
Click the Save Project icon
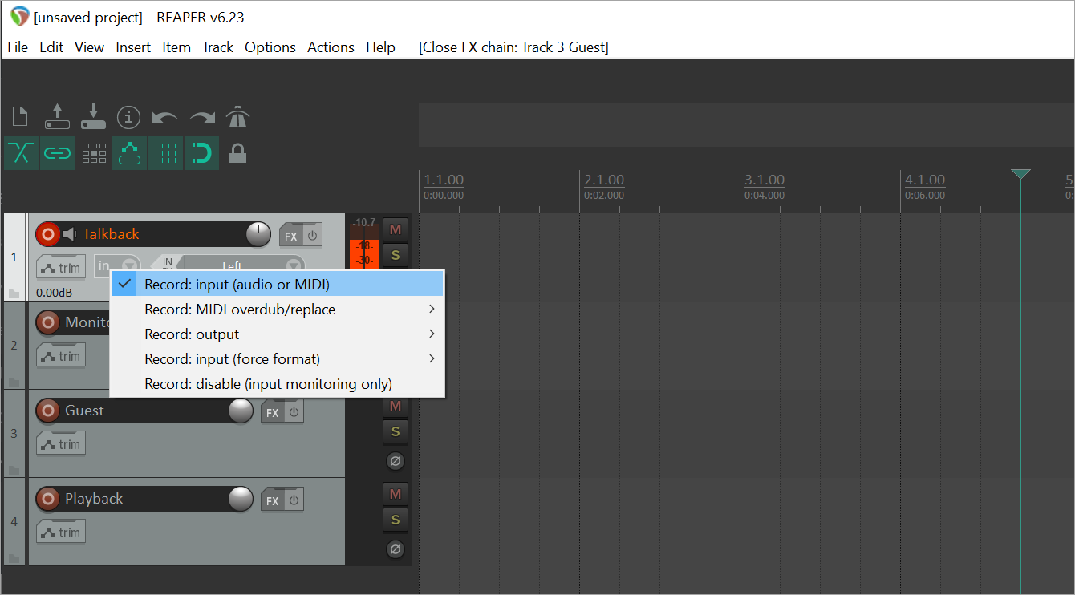pyautogui.click(x=93, y=117)
